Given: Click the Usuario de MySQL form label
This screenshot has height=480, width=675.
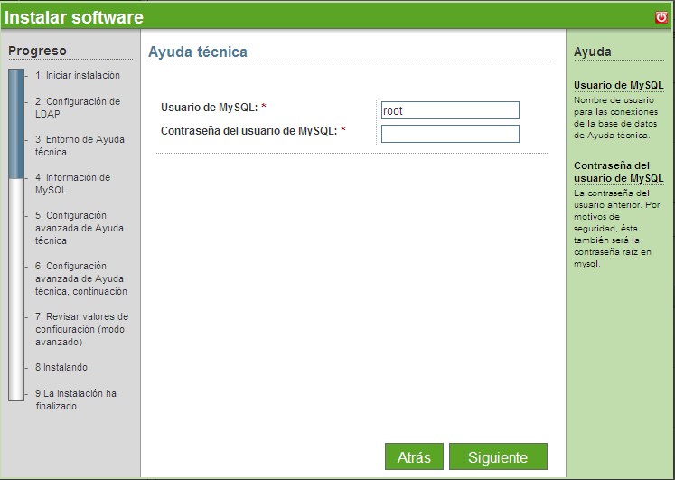Looking at the screenshot, I should 210,108.
